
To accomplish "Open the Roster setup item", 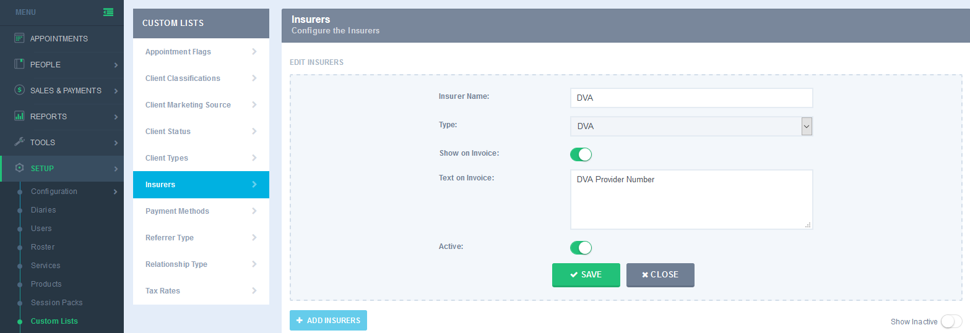I will pyautogui.click(x=43, y=247).
